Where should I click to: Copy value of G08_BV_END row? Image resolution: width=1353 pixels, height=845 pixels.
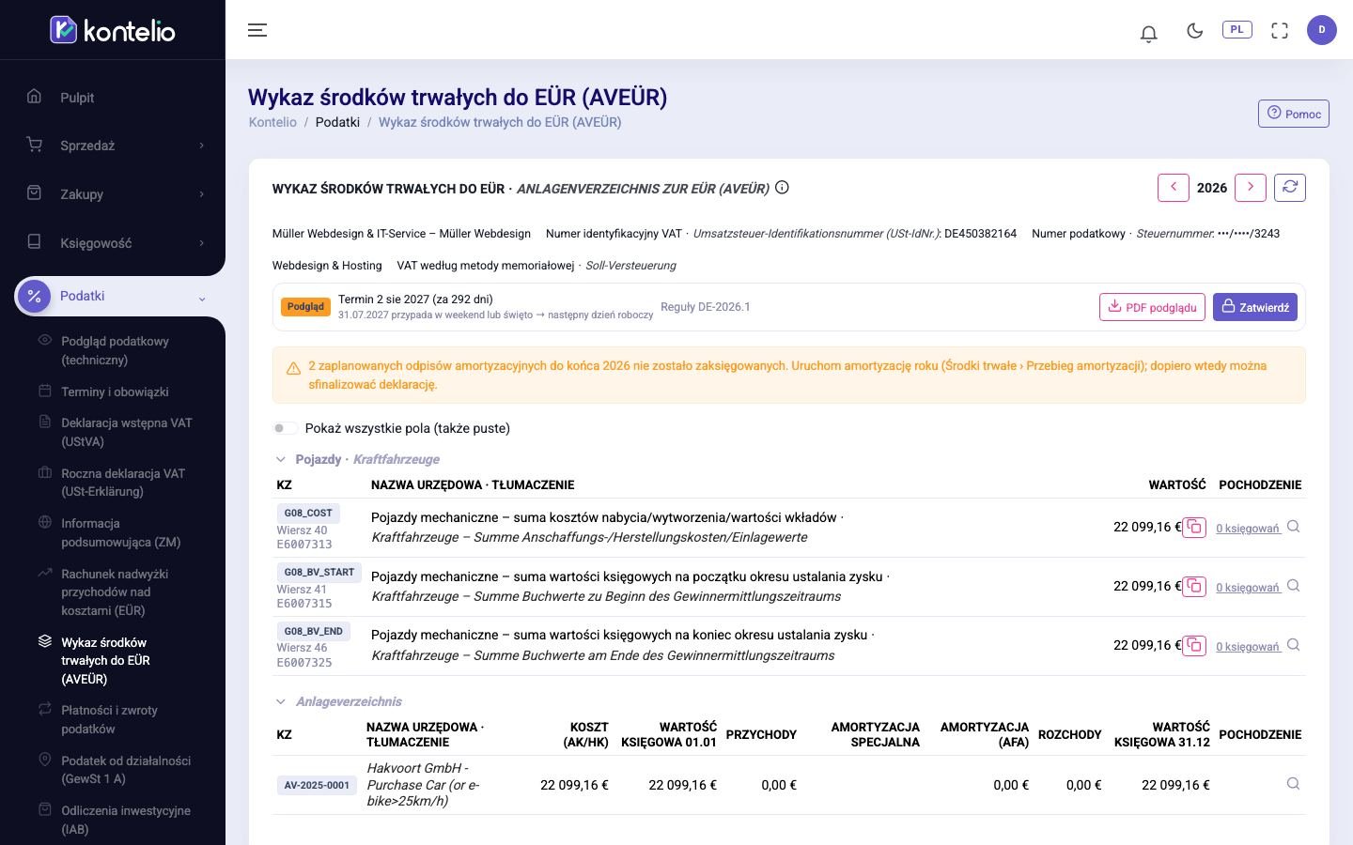click(x=1194, y=646)
